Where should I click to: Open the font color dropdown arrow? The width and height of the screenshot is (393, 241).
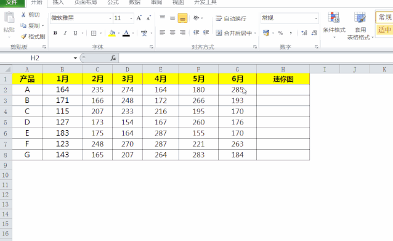click(133, 33)
